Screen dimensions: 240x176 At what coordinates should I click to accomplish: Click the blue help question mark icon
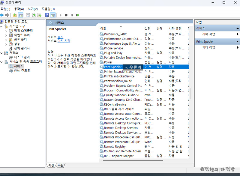click(x=47, y=15)
